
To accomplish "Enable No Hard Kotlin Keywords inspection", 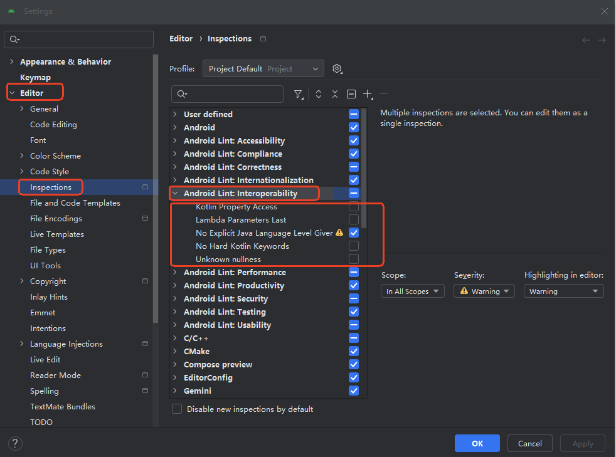I will pos(354,246).
